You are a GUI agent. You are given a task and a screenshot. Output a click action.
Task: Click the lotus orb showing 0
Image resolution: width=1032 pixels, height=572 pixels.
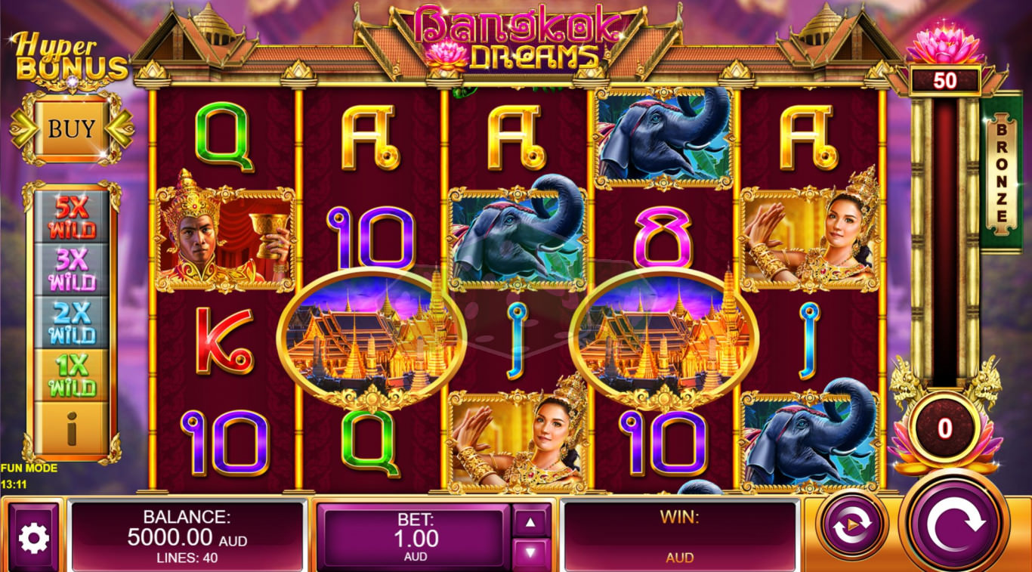pyautogui.click(x=945, y=428)
